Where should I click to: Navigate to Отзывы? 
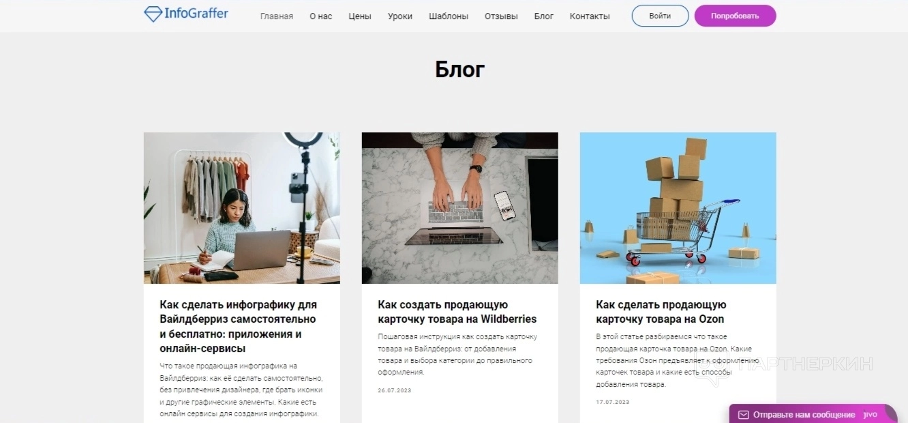[x=501, y=16]
